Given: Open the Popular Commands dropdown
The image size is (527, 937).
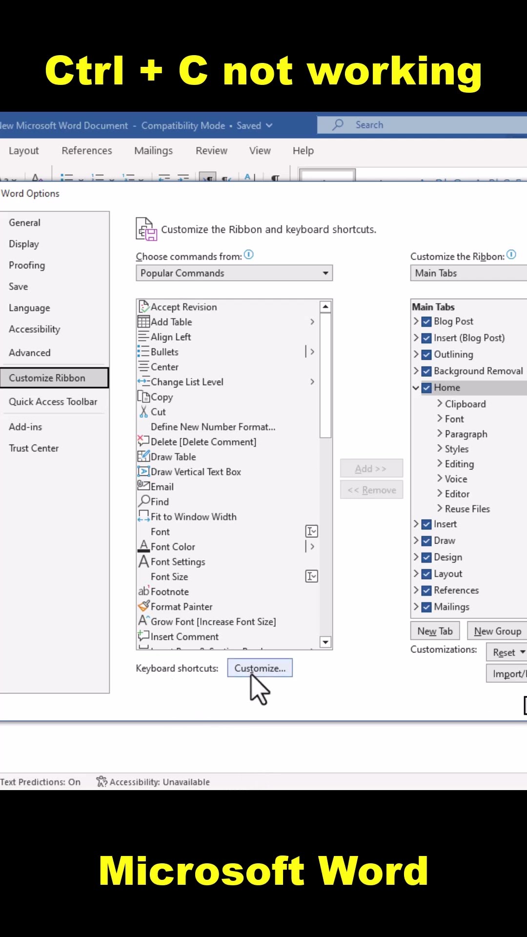Looking at the screenshot, I should click(234, 273).
